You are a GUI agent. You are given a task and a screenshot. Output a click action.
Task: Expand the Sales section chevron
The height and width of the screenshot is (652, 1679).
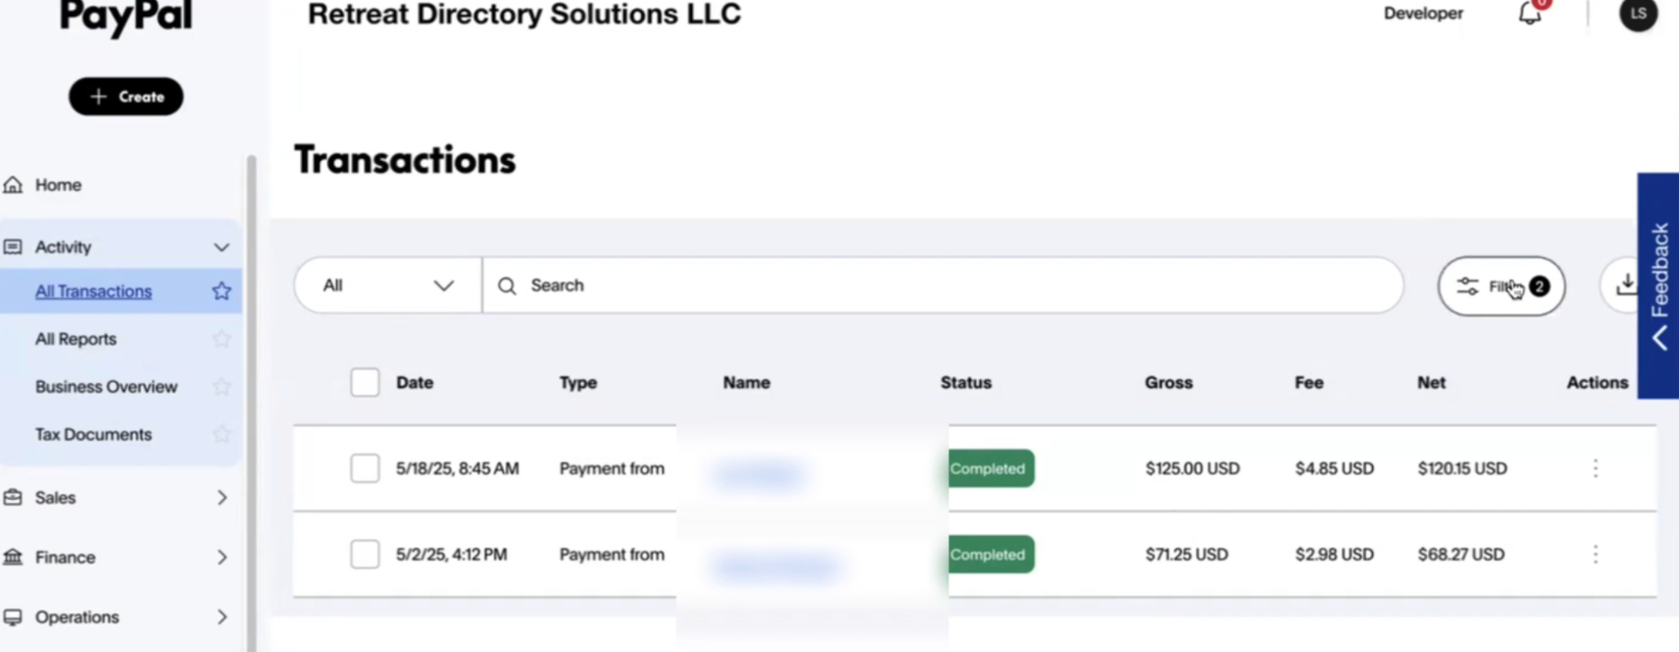(222, 498)
